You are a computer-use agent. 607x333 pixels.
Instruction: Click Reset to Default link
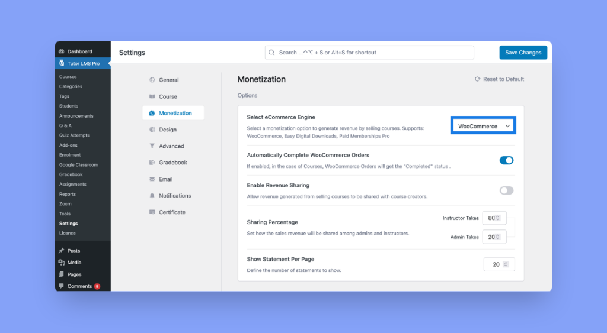click(499, 79)
